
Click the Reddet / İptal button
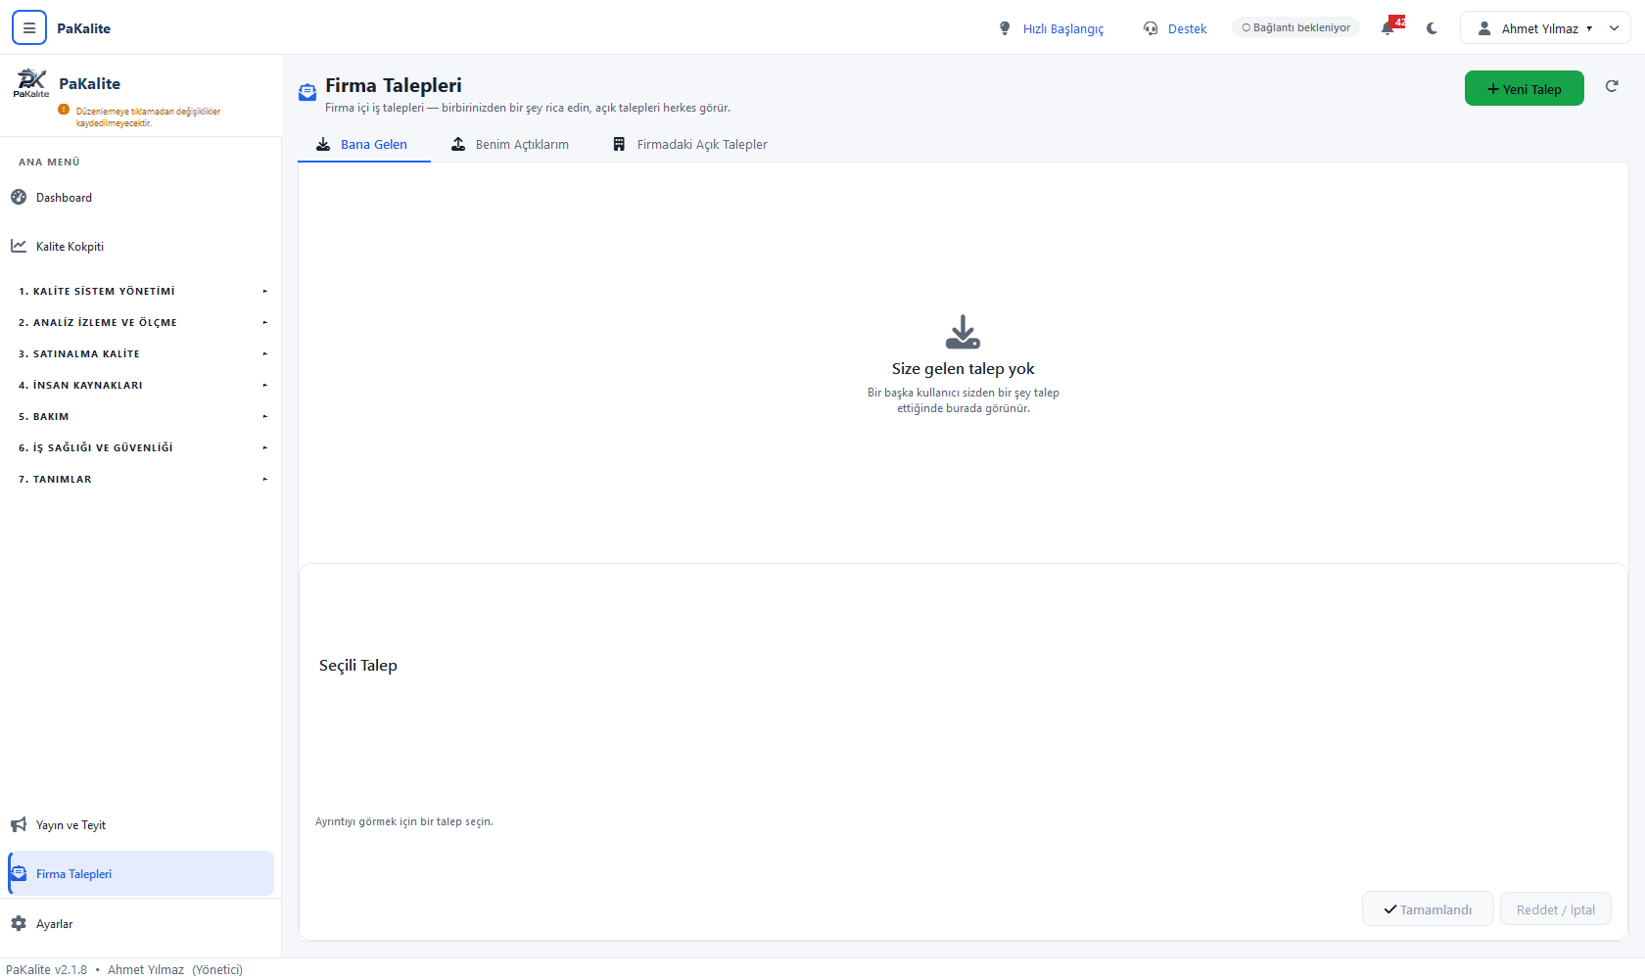pyautogui.click(x=1556, y=909)
